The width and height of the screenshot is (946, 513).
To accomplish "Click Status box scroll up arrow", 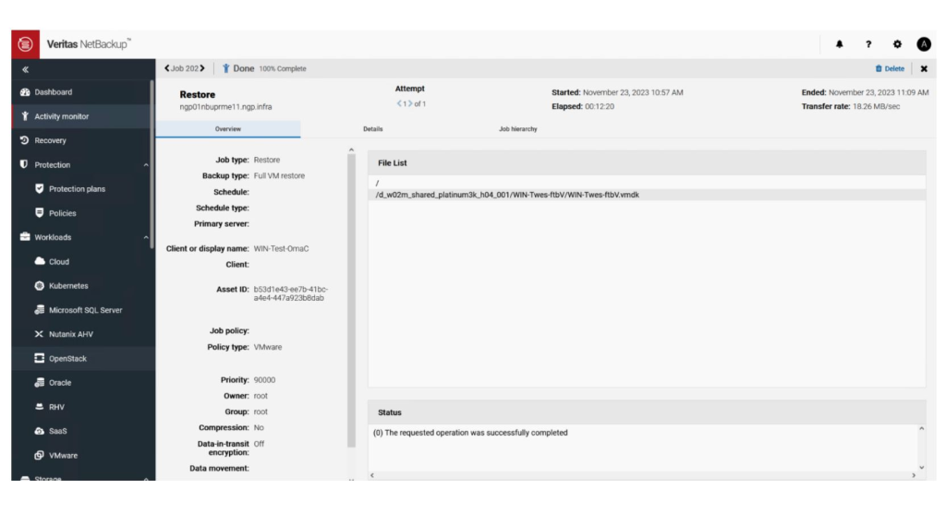I will [921, 429].
